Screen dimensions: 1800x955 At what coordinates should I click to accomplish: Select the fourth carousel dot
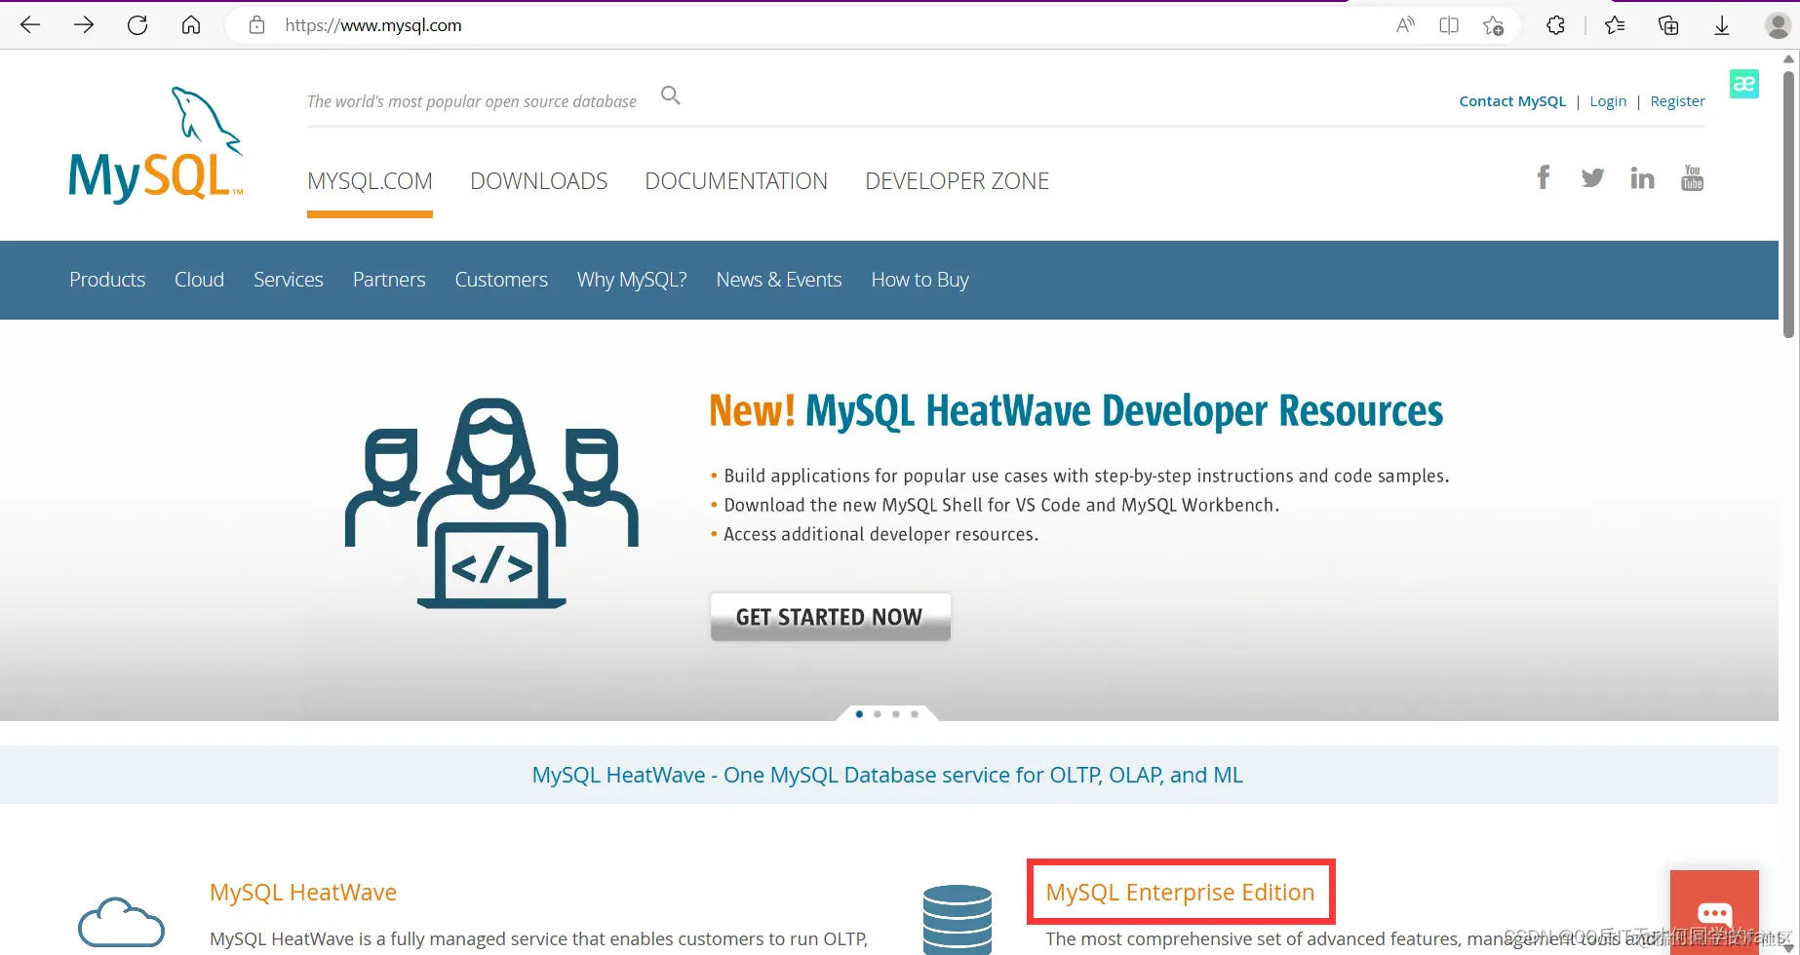pos(915,714)
